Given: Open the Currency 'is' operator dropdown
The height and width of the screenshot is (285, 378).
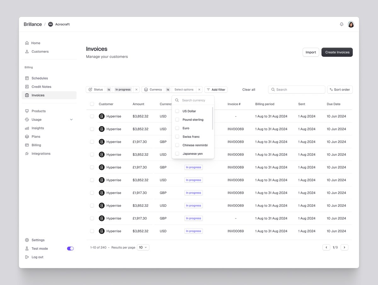Looking at the screenshot, I should point(168,90).
